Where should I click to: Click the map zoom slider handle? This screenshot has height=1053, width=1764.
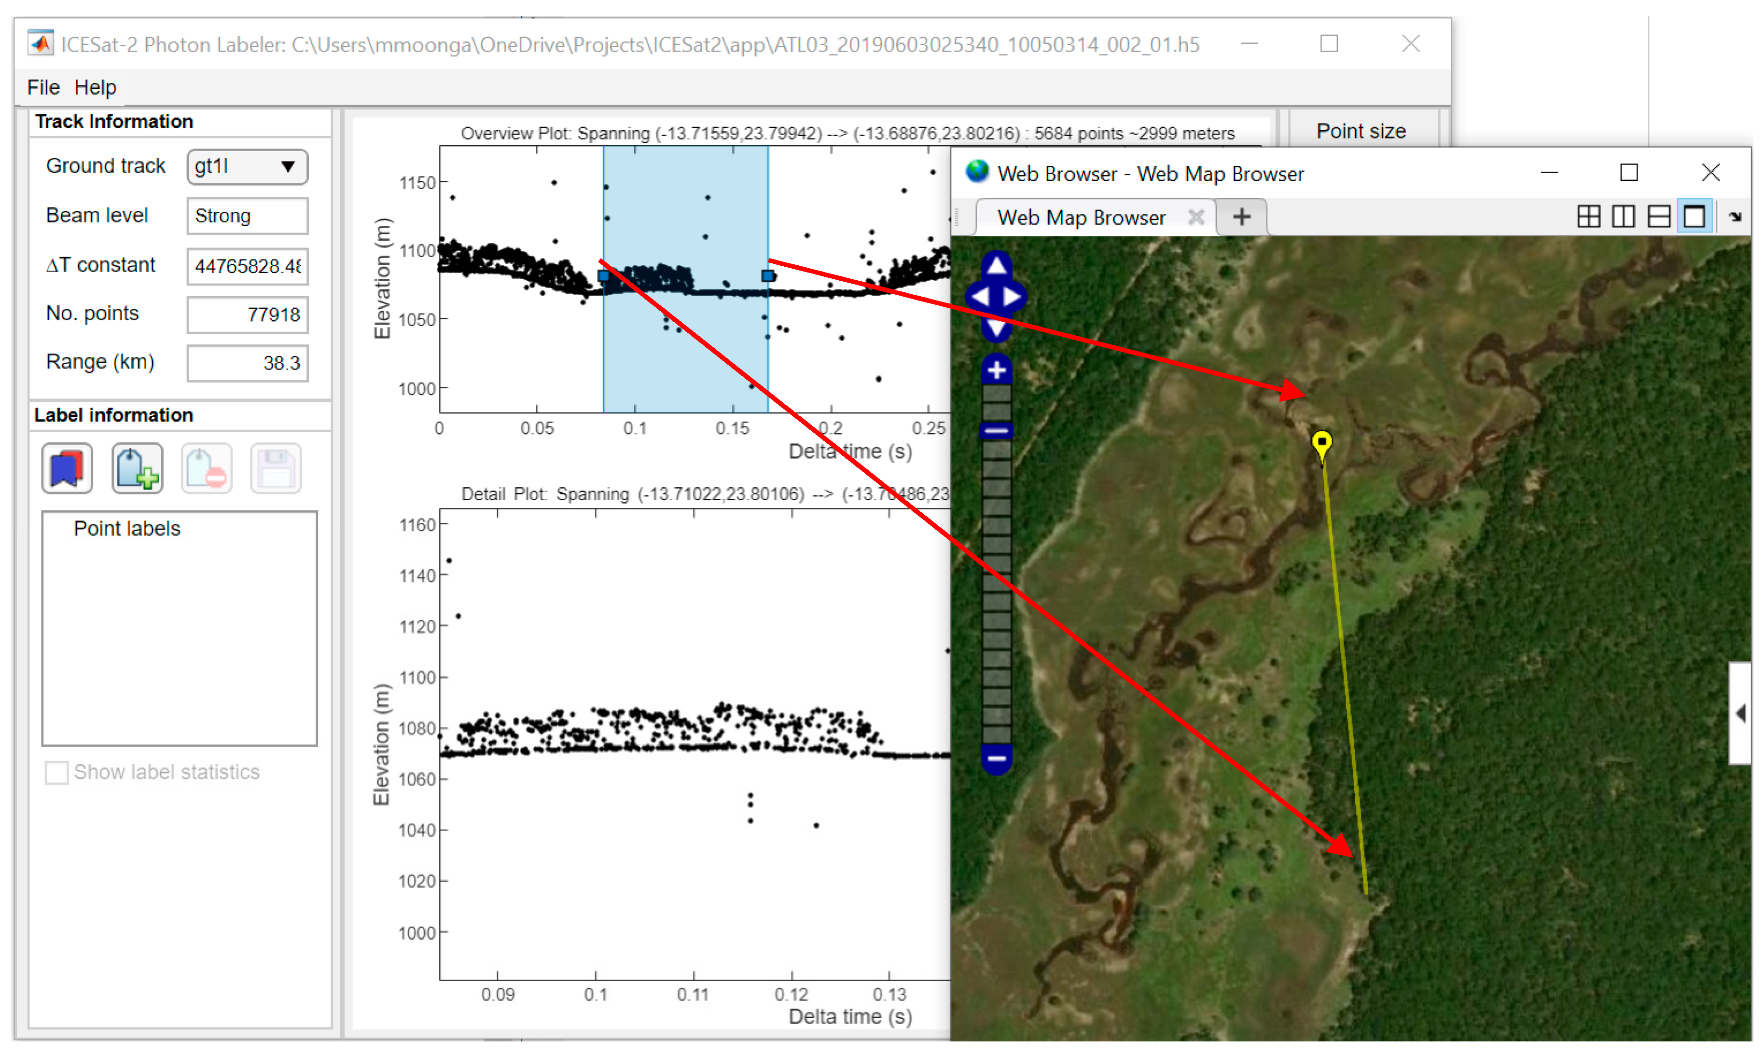pos(997,431)
